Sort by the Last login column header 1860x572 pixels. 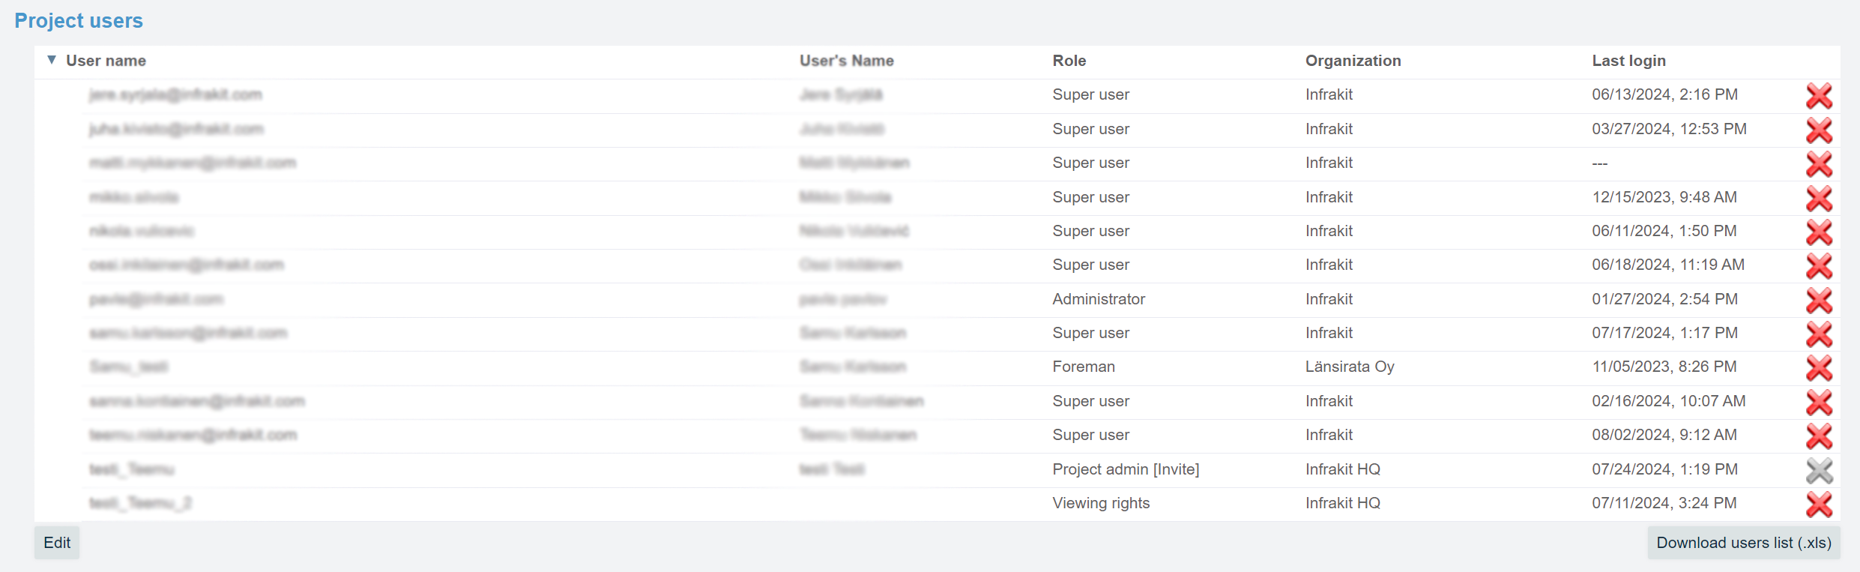[1628, 61]
